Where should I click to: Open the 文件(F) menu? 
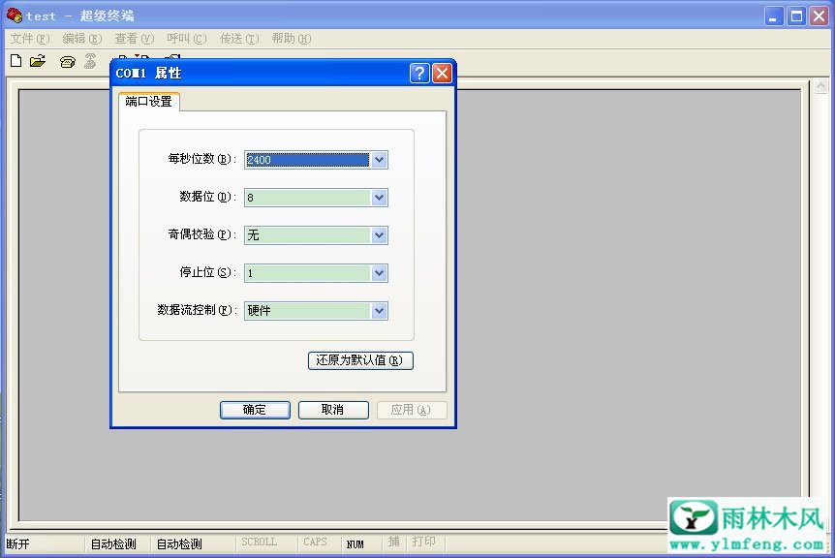(30, 39)
